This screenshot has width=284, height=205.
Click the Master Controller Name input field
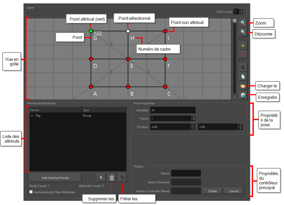186,191
